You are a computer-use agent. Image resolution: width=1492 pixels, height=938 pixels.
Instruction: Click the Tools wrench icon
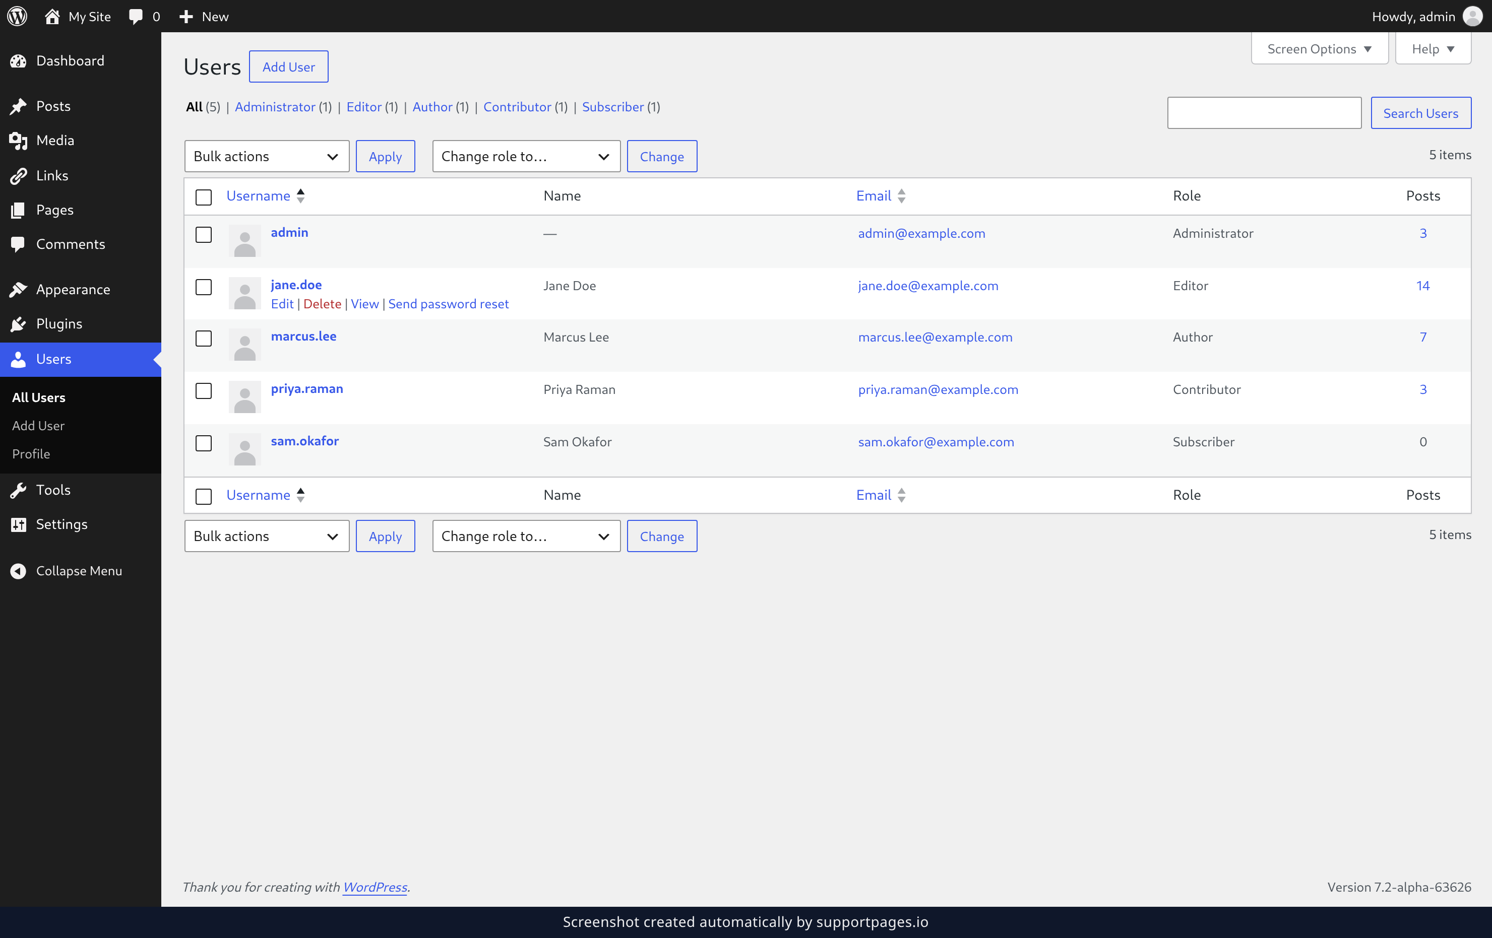point(19,490)
